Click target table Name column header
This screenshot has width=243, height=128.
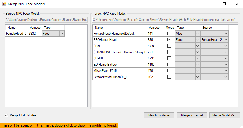[x=120, y=28]
